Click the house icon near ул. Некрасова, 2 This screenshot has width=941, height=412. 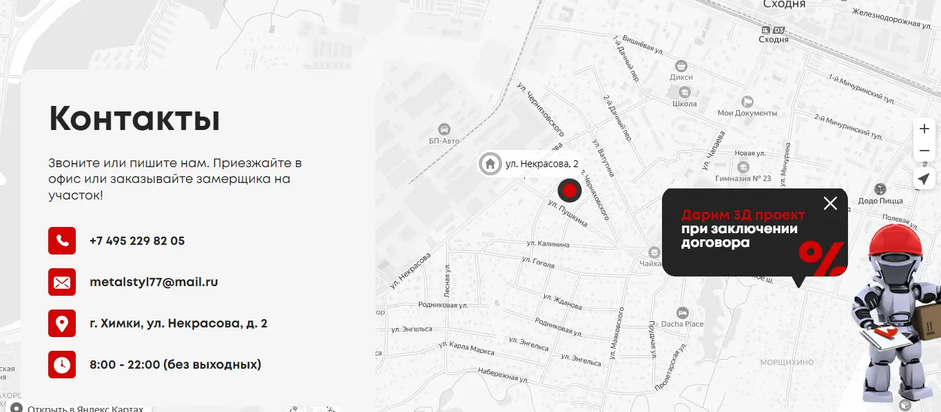pos(490,164)
